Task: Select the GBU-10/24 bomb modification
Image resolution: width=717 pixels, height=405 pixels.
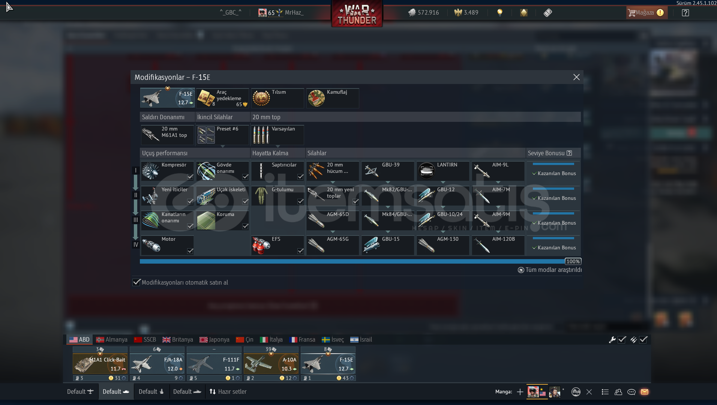Action: point(443,220)
